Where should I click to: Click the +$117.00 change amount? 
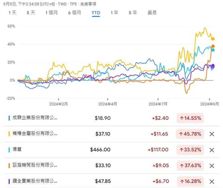[158, 150]
